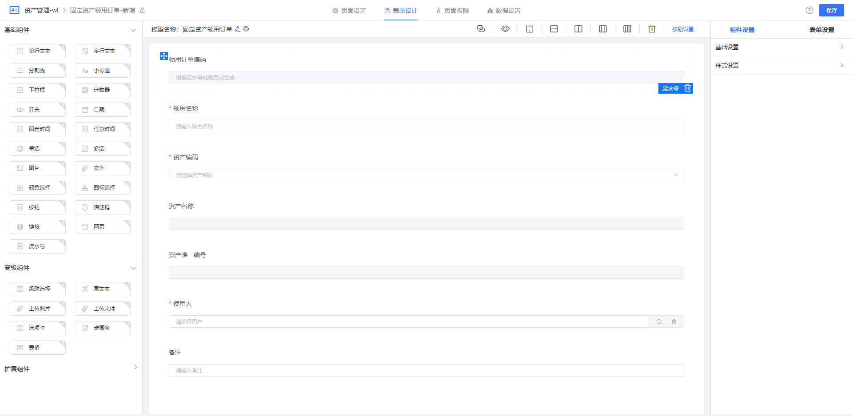Select the 日期 component
853x416 pixels.
coord(103,110)
